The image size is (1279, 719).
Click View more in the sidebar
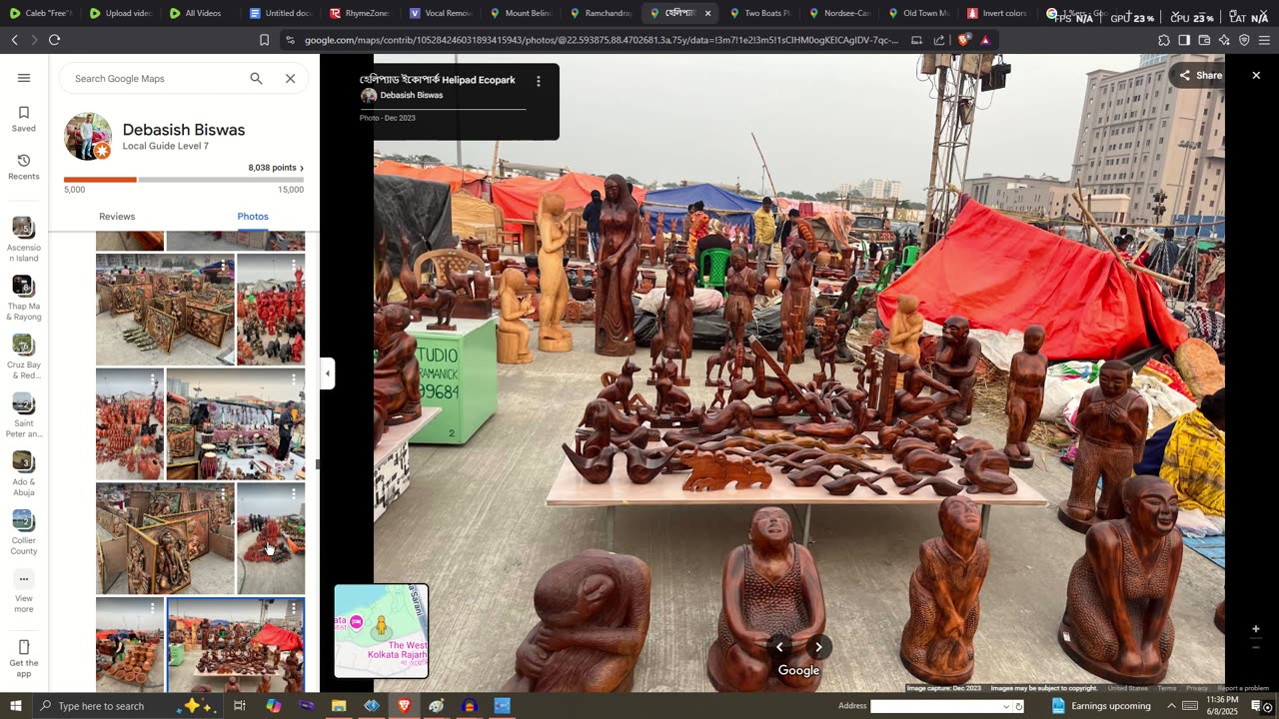tap(24, 591)
